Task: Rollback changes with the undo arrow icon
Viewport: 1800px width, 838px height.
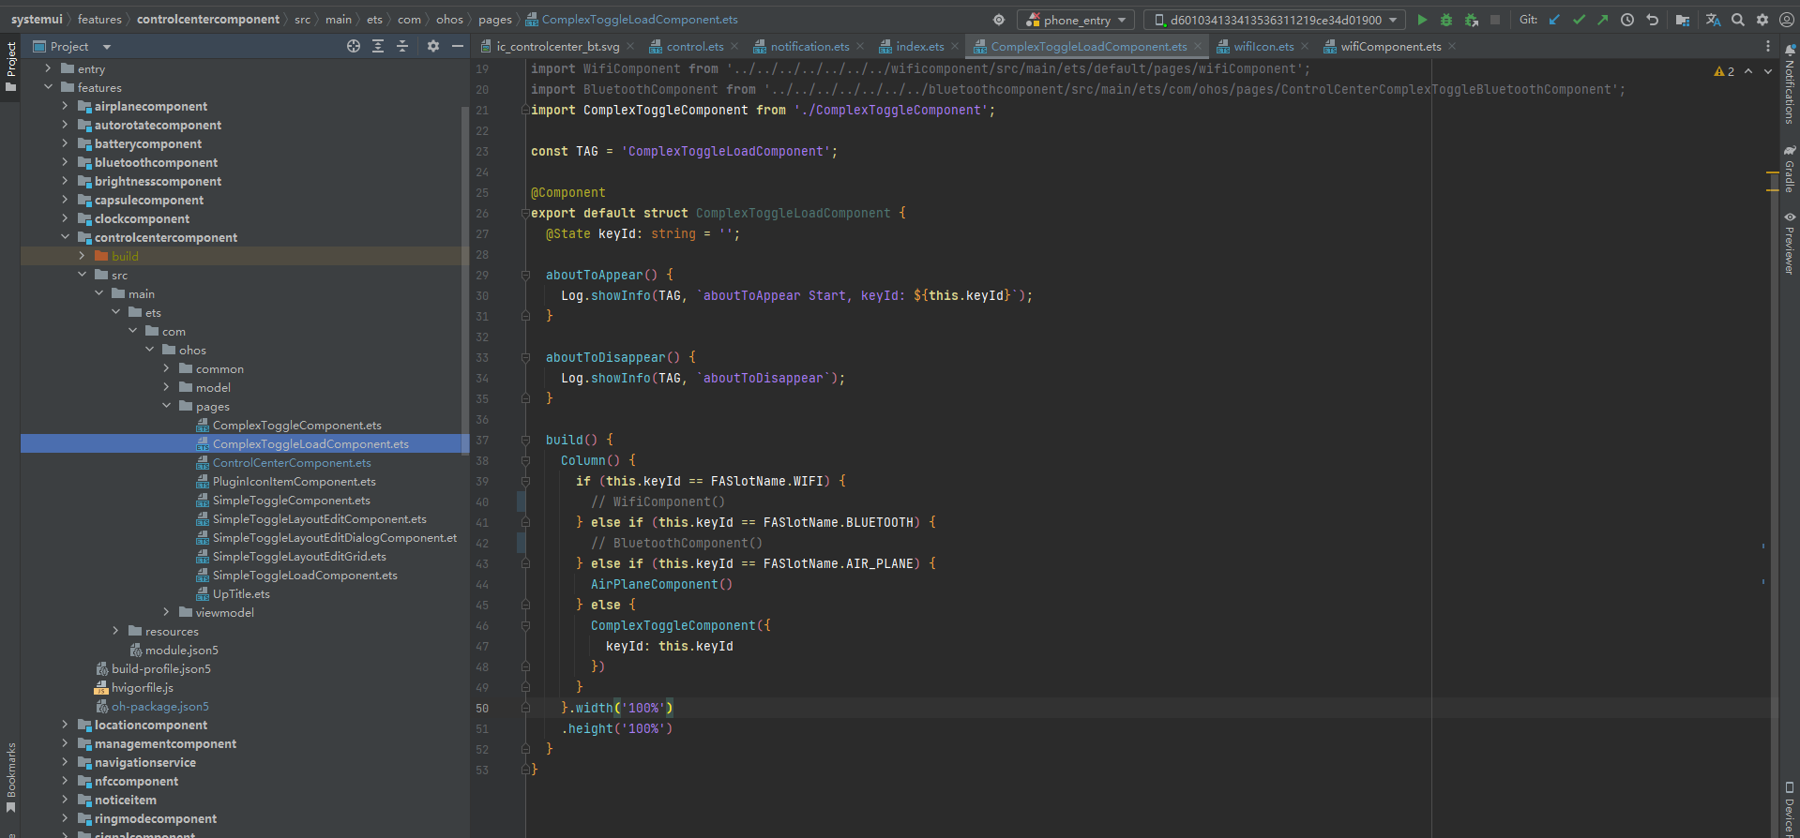Action: pyautogui.click(x=1652, y=20)
